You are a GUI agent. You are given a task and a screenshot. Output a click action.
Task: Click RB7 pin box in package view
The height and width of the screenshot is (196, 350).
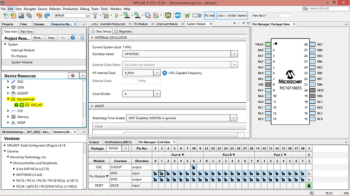313,44
